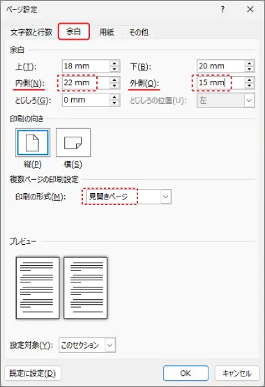265x387 pixels.
Task: Click the とじしろ(G) label
Action: click(33, 100)
